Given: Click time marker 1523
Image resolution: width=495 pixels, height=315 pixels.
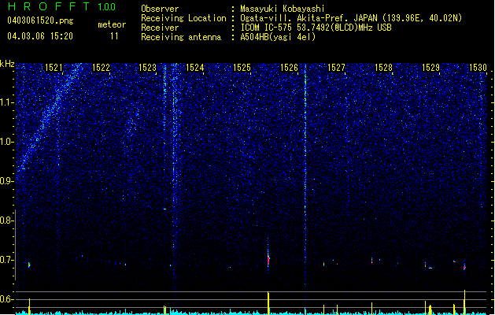Looking at the screenshot, I should tap(148, 68).
